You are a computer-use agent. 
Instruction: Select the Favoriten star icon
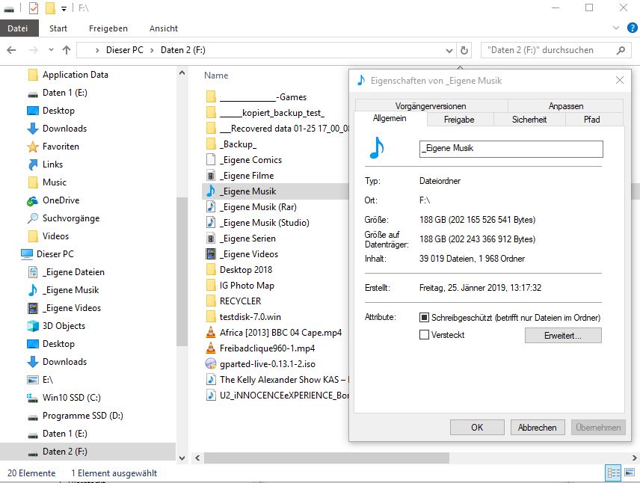pos(33,147)
